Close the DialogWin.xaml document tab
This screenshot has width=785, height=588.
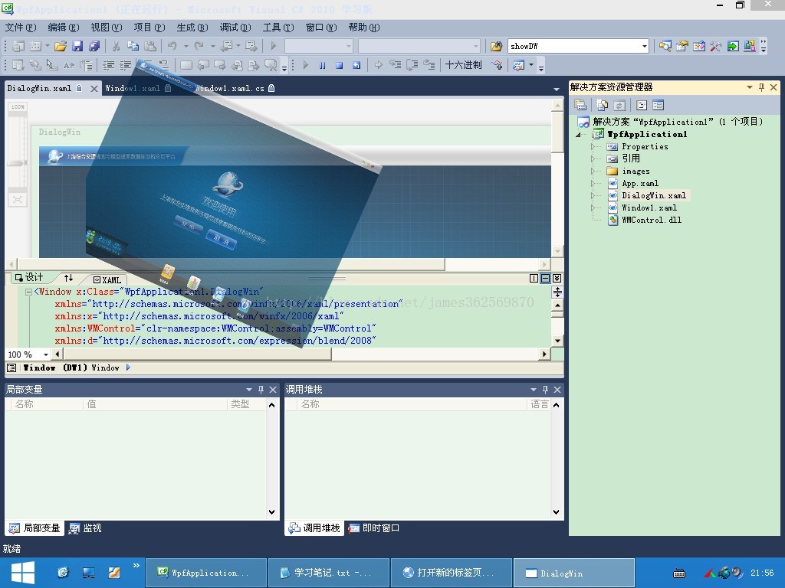94,89
